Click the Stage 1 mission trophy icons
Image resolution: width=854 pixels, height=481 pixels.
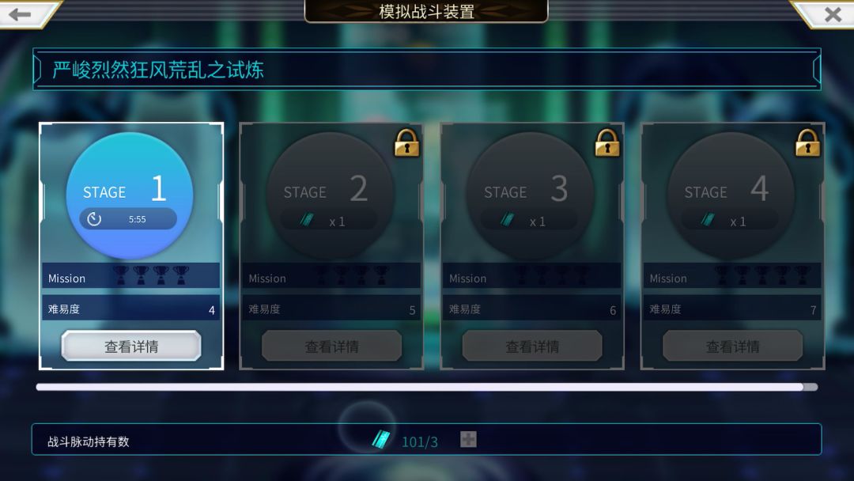click(151, 275)
